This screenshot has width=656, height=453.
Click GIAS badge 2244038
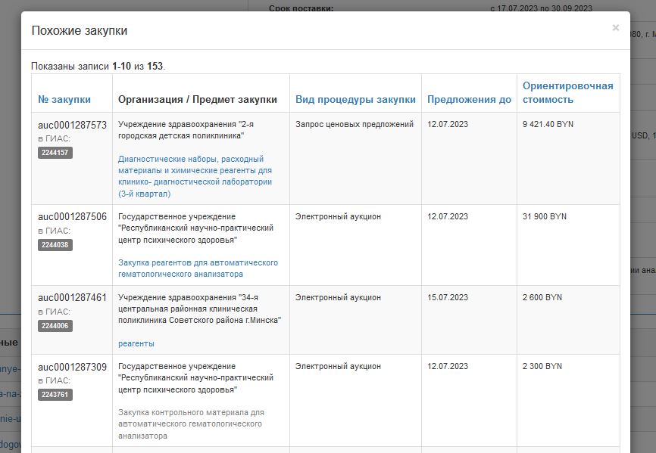click(55, 245)
